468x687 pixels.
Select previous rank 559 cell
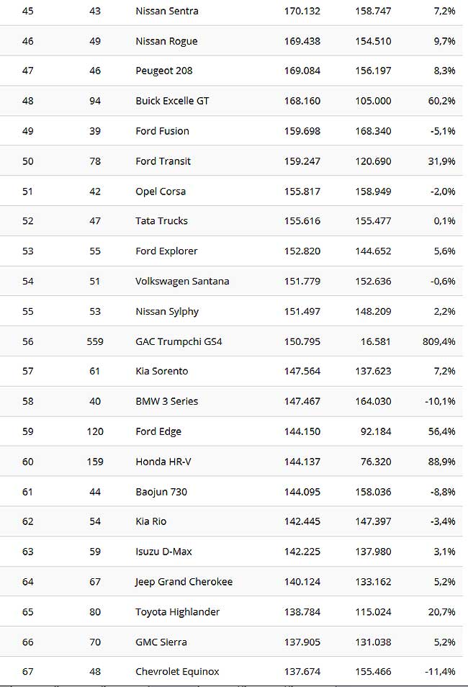coord(95,341)
